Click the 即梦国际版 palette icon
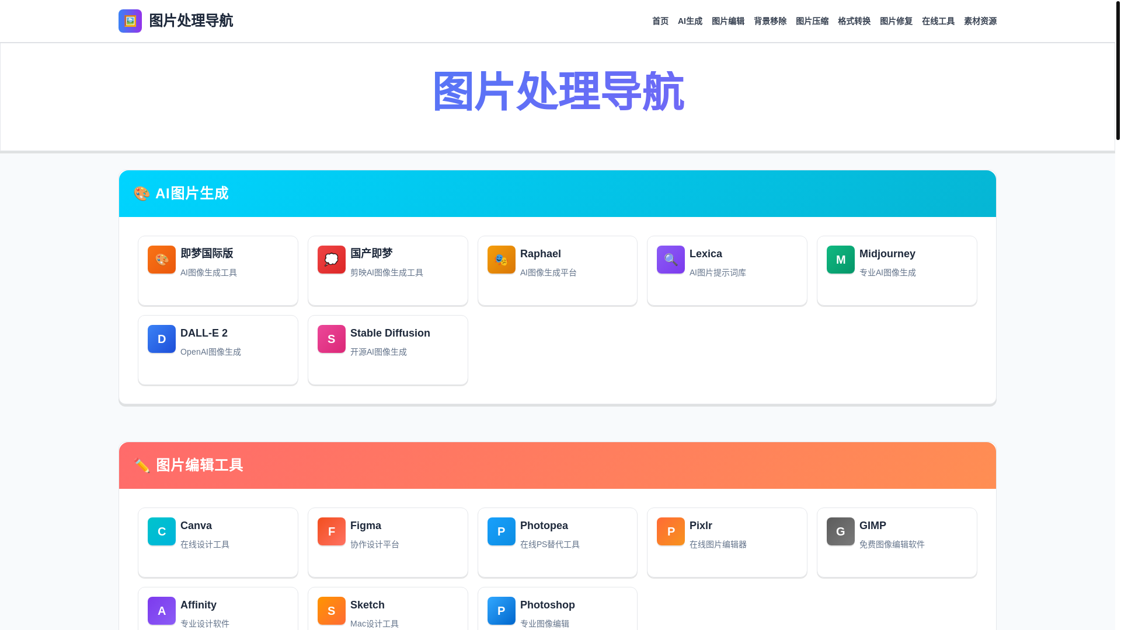Viewport: 1121px width, 630px height. coord(162,260)
